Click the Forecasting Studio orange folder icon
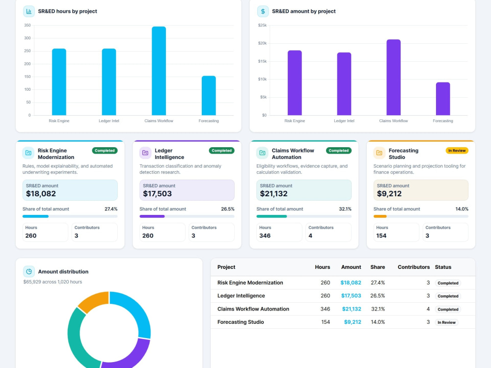491x368 pixels. point(379,153)
